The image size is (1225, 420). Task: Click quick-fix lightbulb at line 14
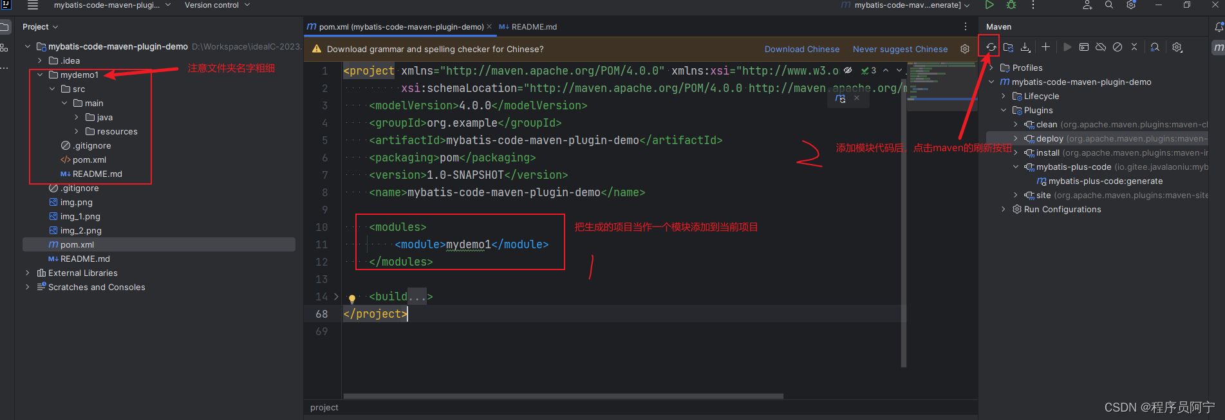pyautogui.click(x=351, y=298)
